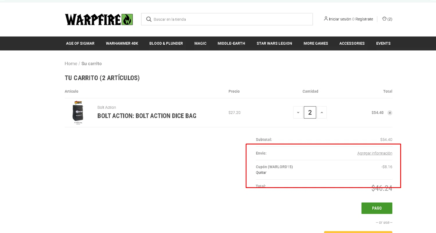
Task: Click the search magnifier icon
Action: (x=149, y=19)
